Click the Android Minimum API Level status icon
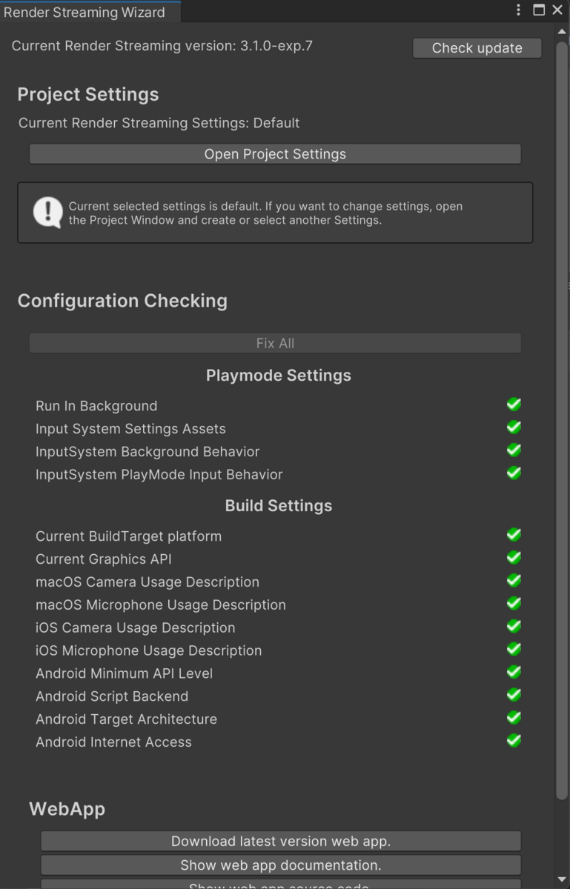570x889 pixels. [x=514, y=672]
